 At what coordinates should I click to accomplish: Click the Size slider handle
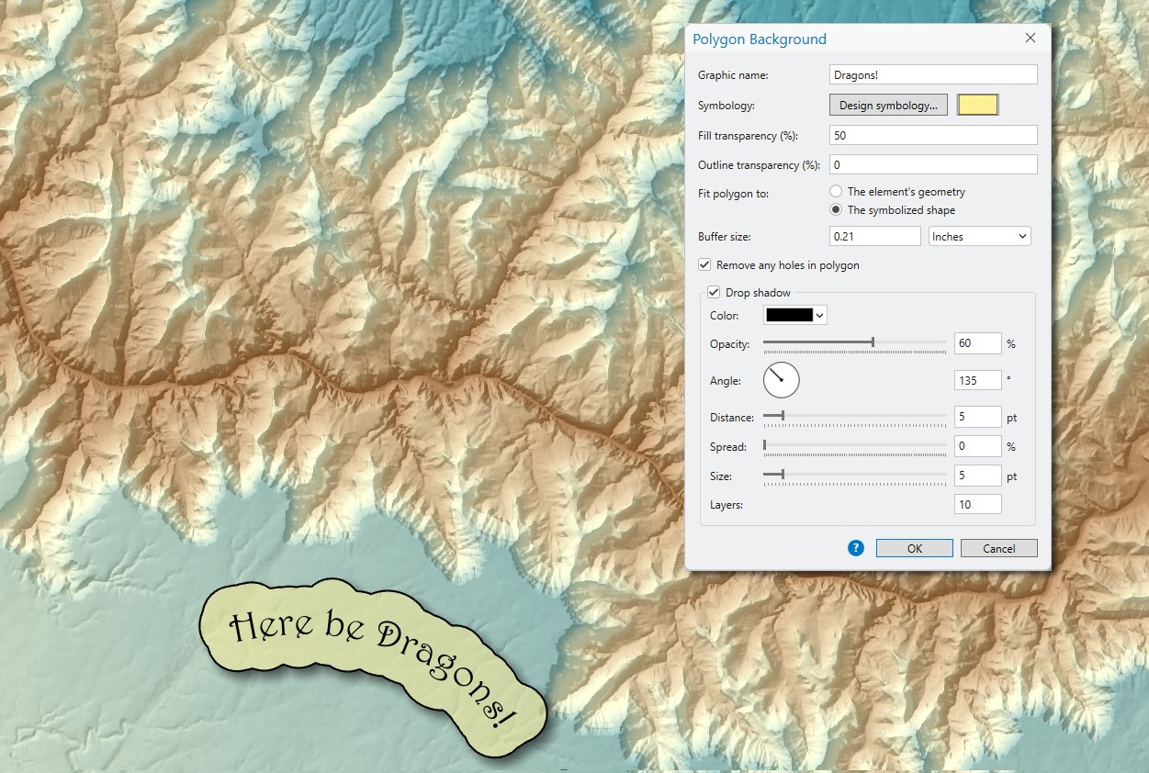click(782, 475)
